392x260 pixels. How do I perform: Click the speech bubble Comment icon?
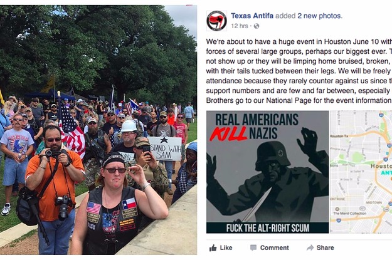253,247
